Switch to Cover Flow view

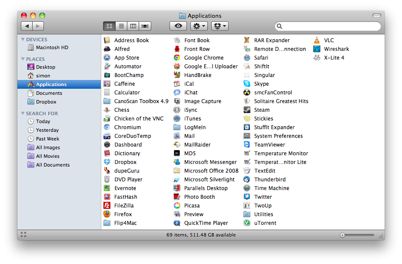(x=145, y=26)
